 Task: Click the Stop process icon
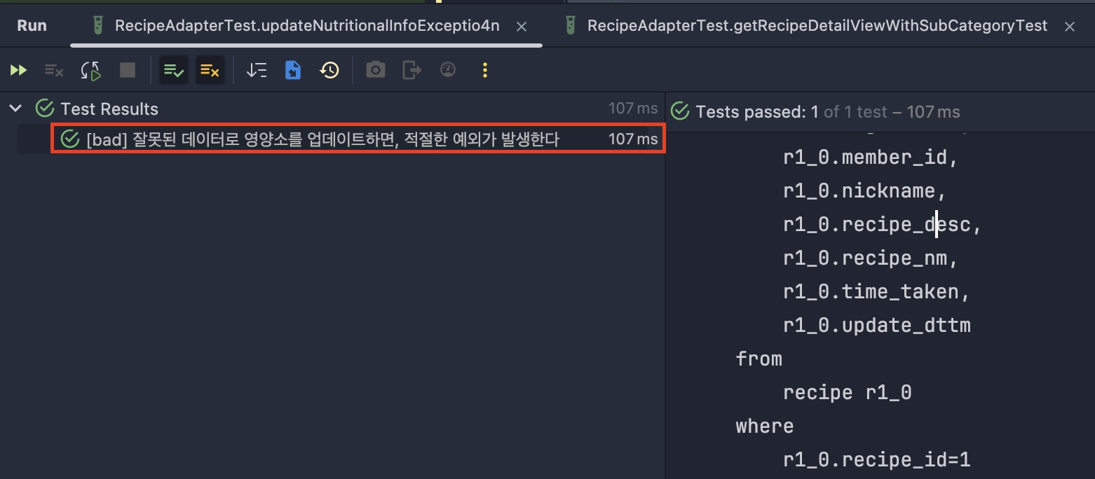pos(127,70)
